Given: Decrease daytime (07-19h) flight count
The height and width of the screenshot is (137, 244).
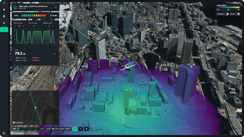Looking at the screenshot, I should click(15, 26).
